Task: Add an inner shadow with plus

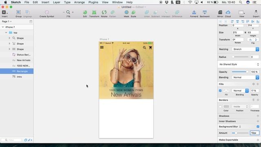Action: click(x=258, y=121)
